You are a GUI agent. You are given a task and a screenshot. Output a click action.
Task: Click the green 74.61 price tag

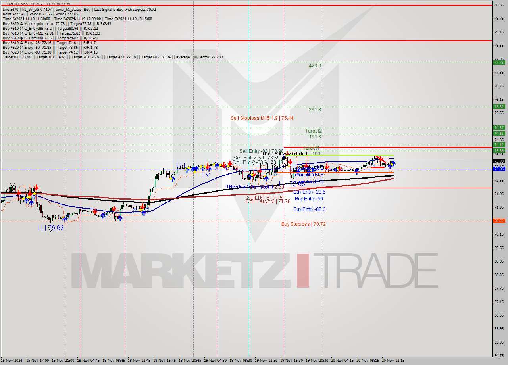[499, 133]
